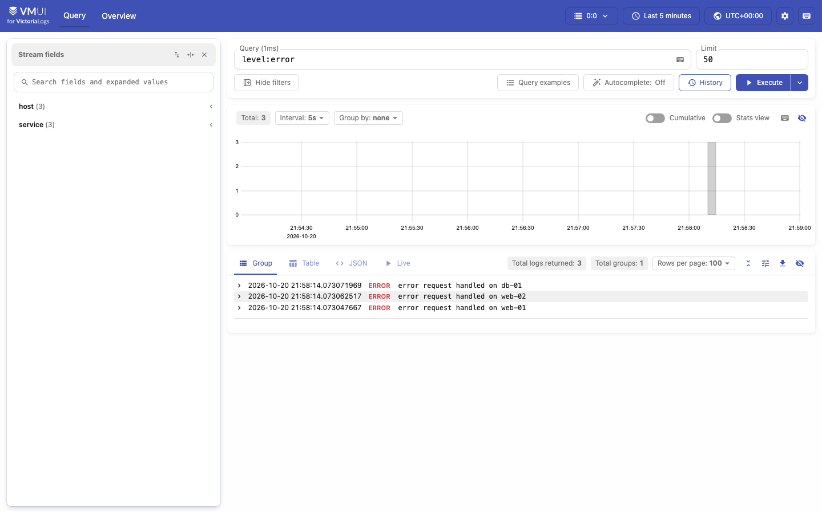This screenshot has width=822, height=513.
Task: Expand the service stream field
Action: (x=114, y=125)
